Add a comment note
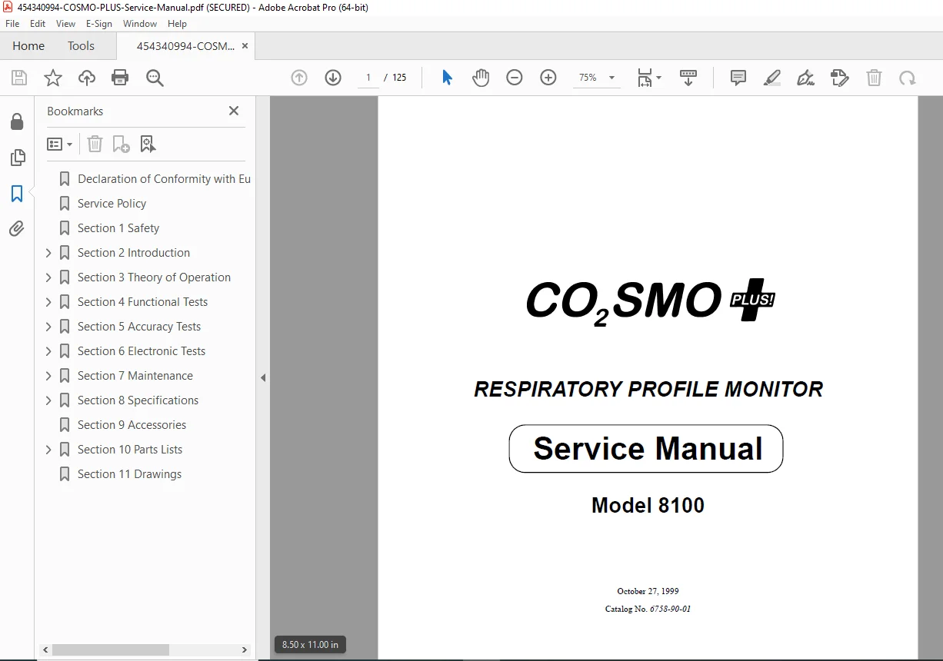 coord(738,78)
